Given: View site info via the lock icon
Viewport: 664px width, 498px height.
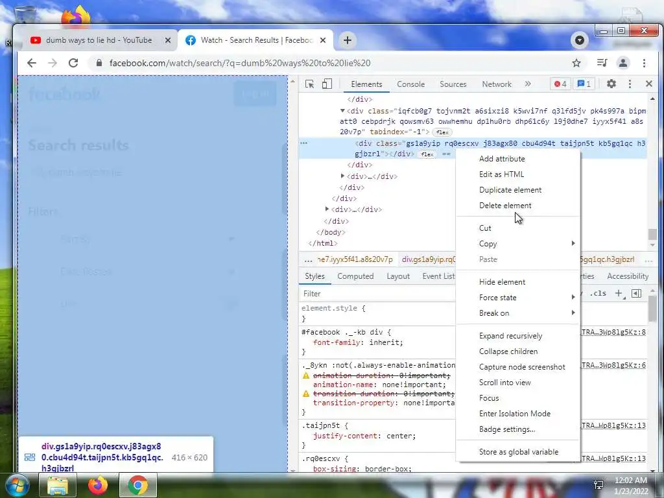Looking at the screenshot, I should (x=99, y=63).
